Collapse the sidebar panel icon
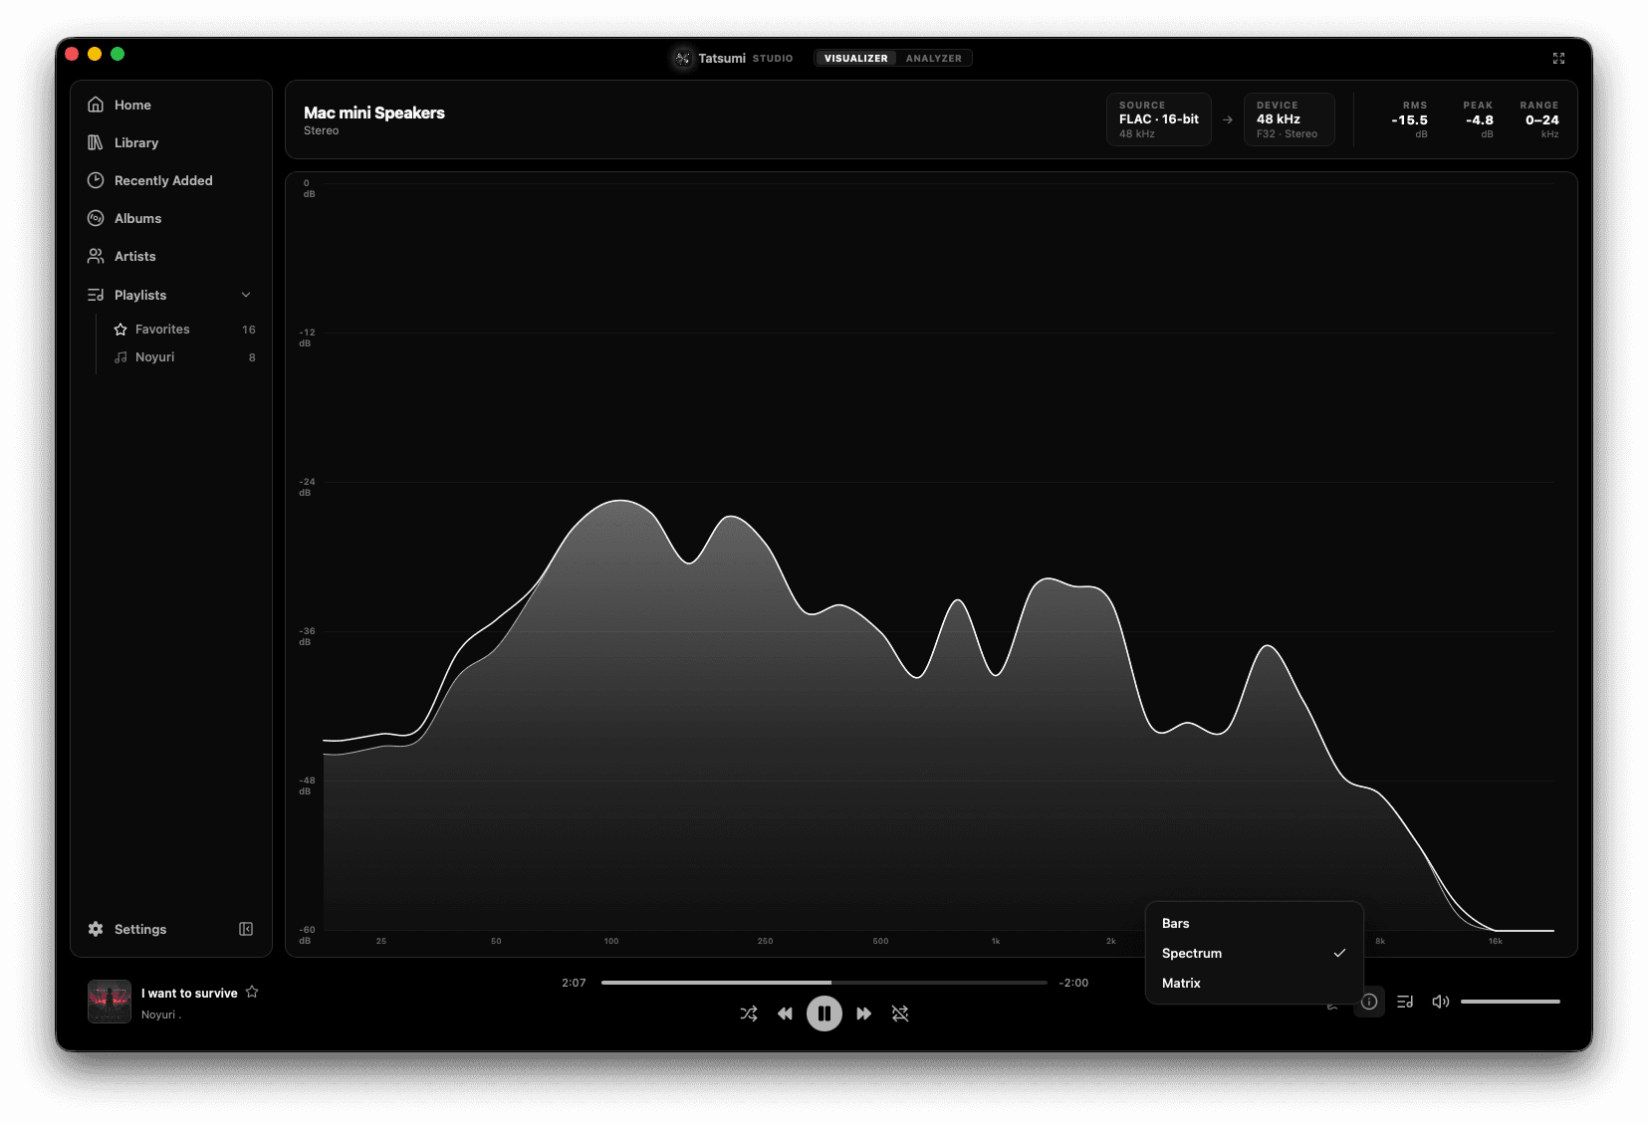This screenshot has width=1648, height=1125. tap(246, 929)
